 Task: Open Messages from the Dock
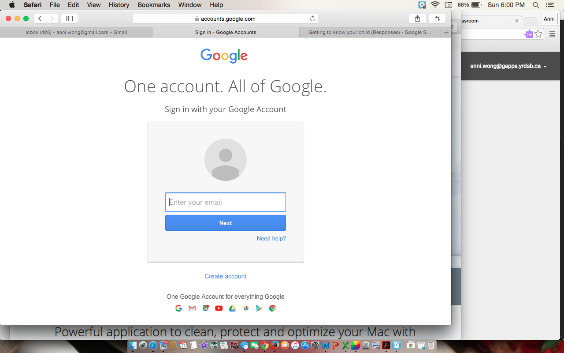(244, 345)
